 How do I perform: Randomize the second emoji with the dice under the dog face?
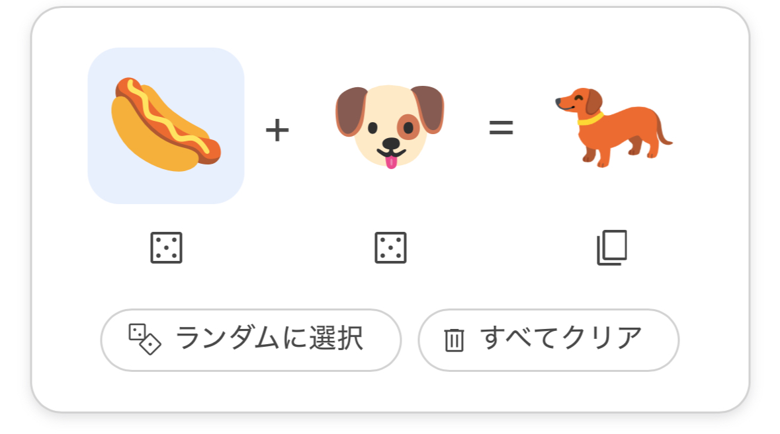390,247
